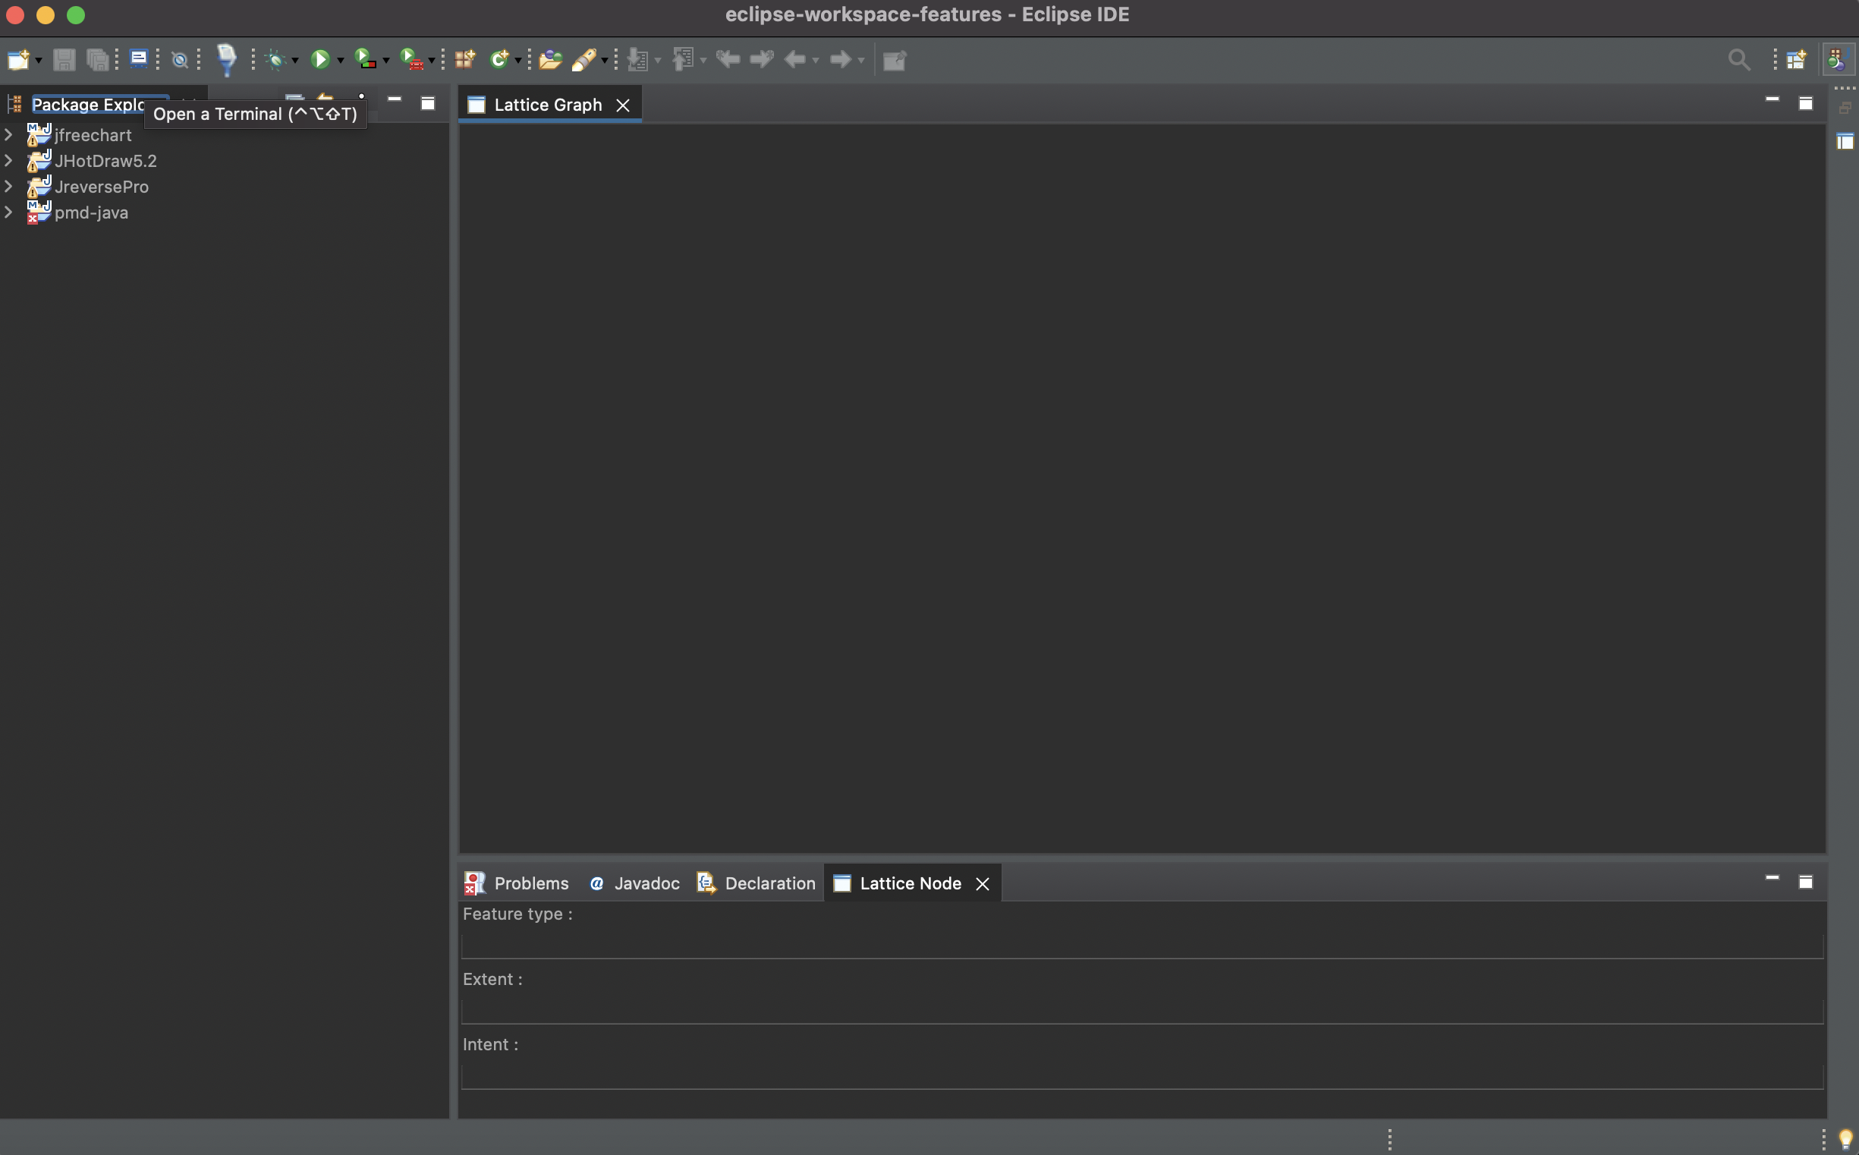Click the New Java Class icon
The width and height of the screenshot is (1859, 1155).
499,60
